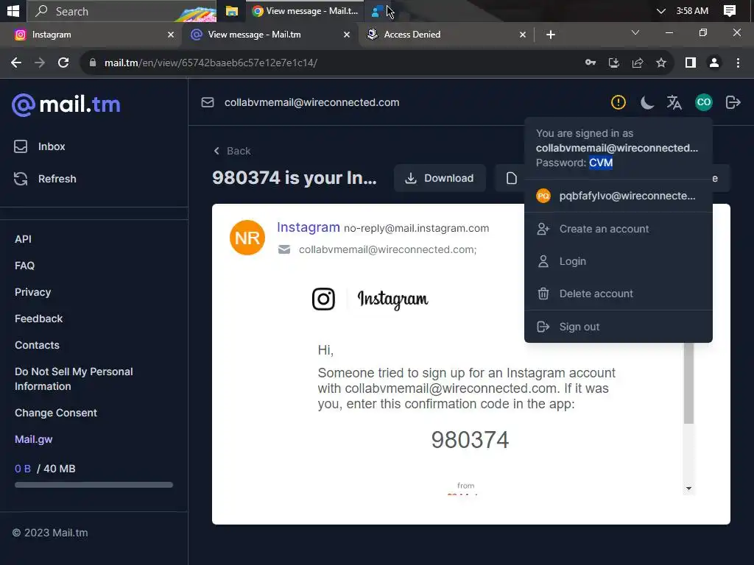Open Change Consent link
This screenshot has height=565, width=754.
tap(56, 413)
